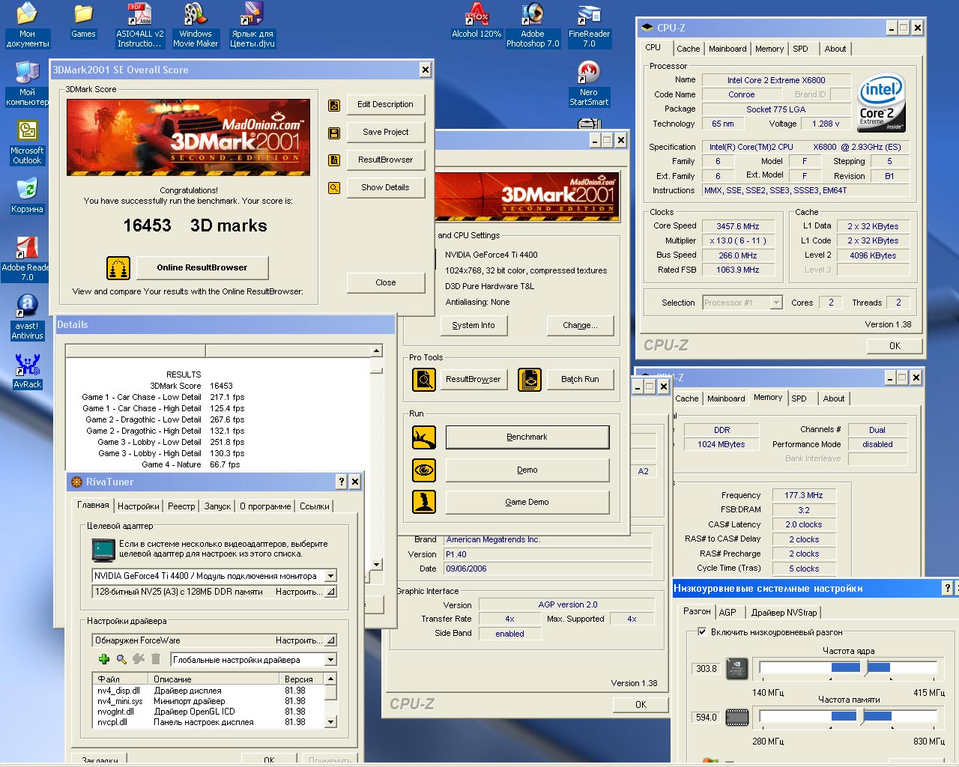
Task: Click the core frequency value field 303.8
Action: pos(707,669)
